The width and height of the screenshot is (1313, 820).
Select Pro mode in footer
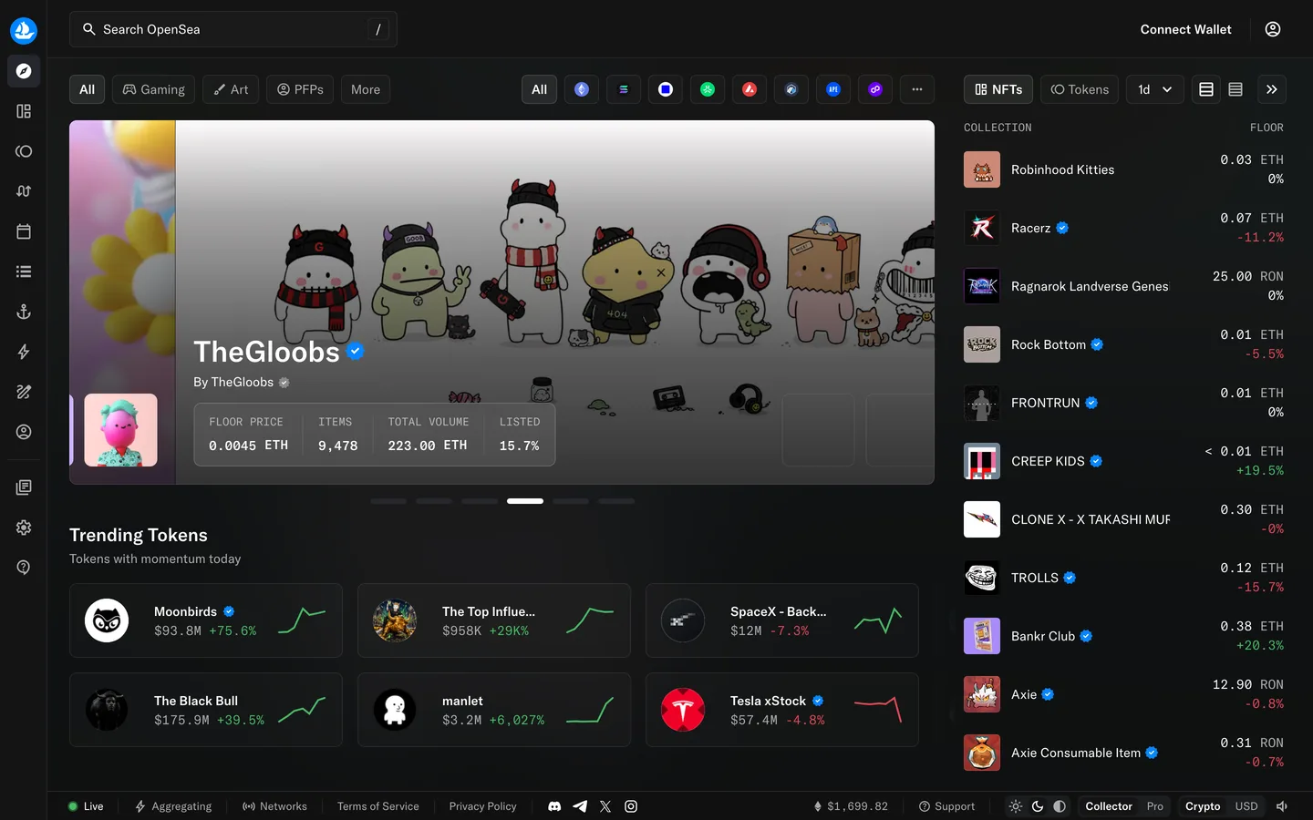point(1155,806)
